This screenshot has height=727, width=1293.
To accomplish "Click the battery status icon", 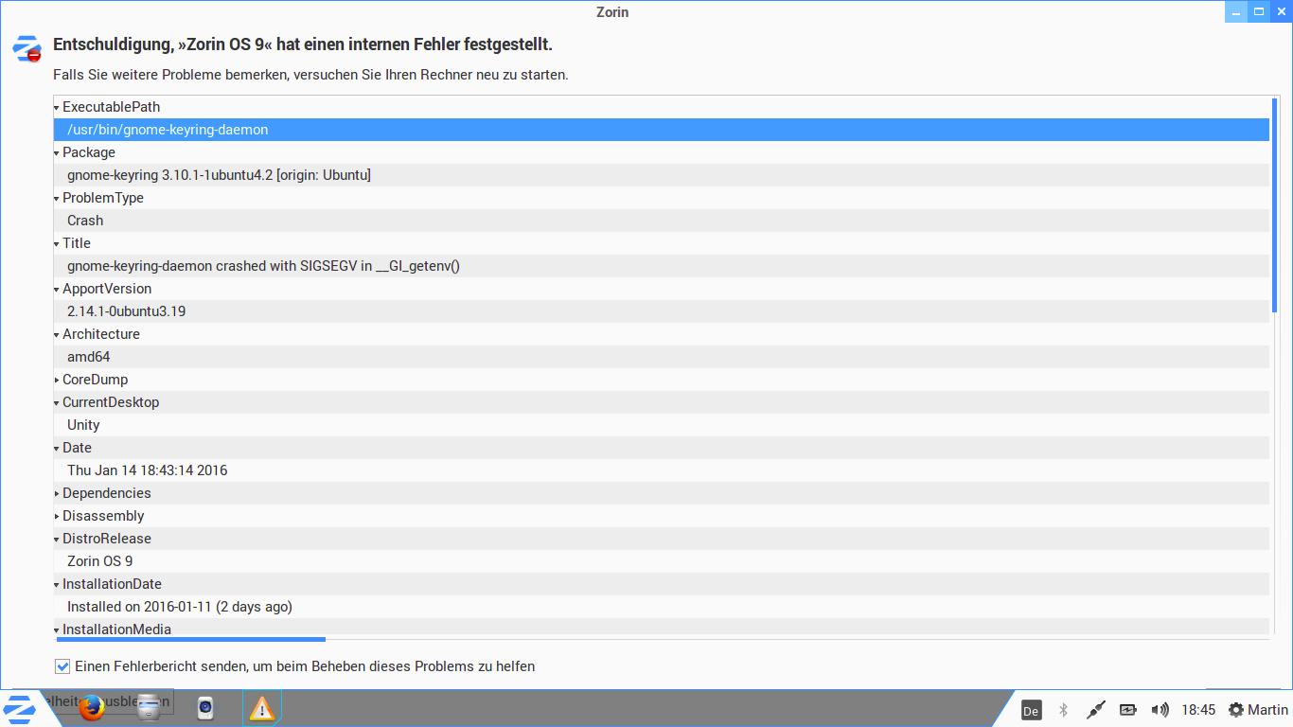I will point(1127,710).
